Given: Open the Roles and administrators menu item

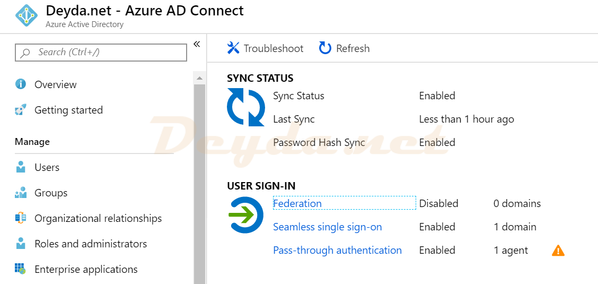Looking at the screenshot, I should (x=91, y=244).
